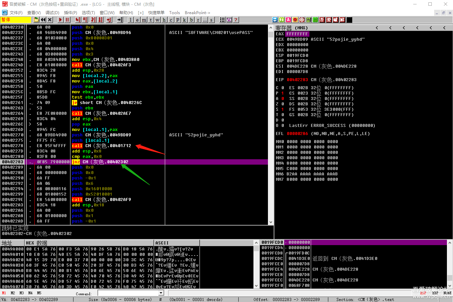453x302 pixels.
Task: Click the go-to-address arrow icon
Action: (120, 20)
